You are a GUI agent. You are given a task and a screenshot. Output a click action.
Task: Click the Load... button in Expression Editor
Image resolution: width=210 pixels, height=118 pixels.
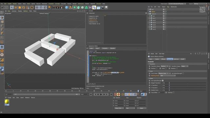tap(91, 48)
